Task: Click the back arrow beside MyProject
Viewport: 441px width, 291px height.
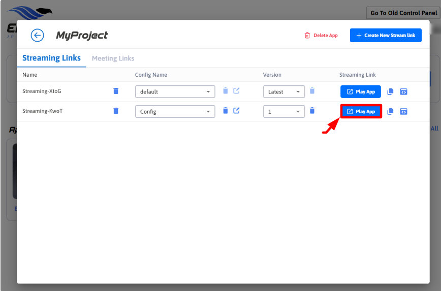Action: click(37, 35)
